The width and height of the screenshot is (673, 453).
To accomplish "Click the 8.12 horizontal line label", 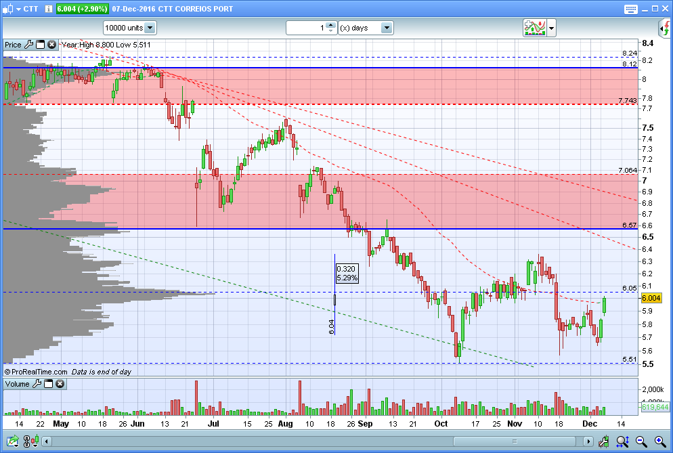I will pos(630,64).
